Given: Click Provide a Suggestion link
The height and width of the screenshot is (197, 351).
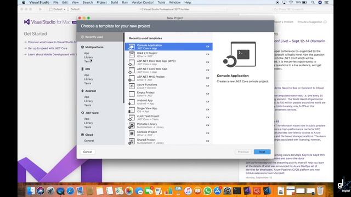Looking at the screenshot, I should click(x=310, y=22).
